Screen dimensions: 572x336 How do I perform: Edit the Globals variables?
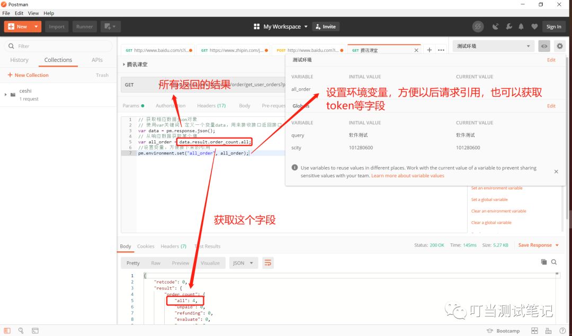pyautogui.click(x=551, y=106)
